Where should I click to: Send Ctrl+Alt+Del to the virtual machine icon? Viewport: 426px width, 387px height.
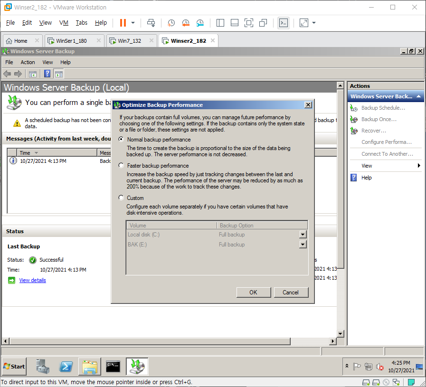pyautogui.click(x=151, y=23)
